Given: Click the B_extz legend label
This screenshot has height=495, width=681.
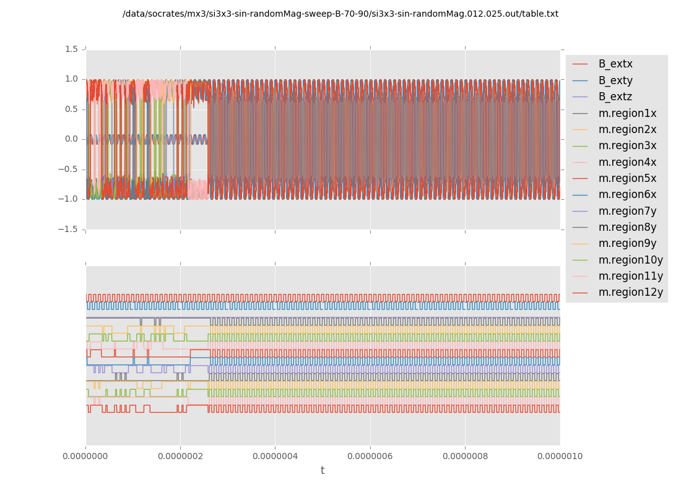Looking at the screenshot, I should [615, 97].
